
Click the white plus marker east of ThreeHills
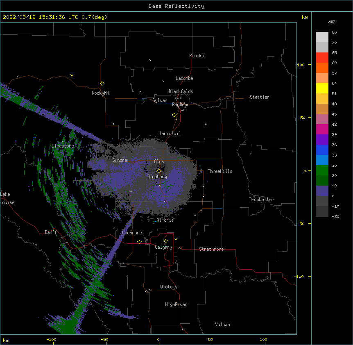point(251,154)
